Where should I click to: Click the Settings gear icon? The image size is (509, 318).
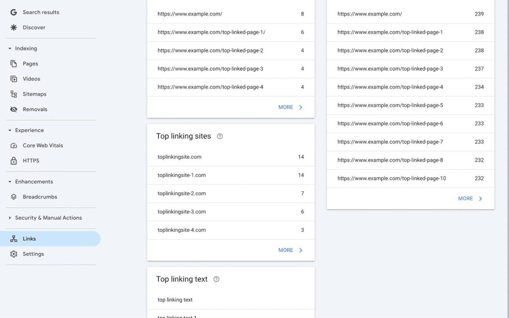[14, 254]
